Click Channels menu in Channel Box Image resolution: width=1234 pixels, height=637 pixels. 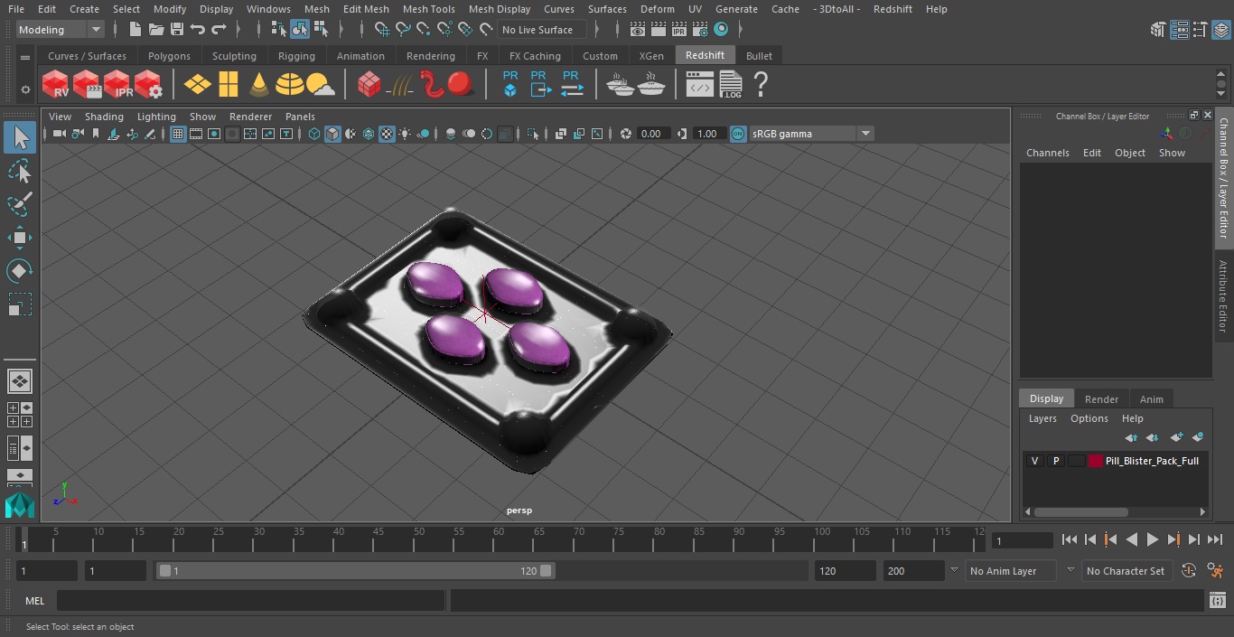[1047, 153]
